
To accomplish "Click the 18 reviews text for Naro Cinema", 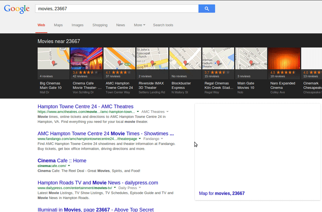I will [x=278, y=76].
